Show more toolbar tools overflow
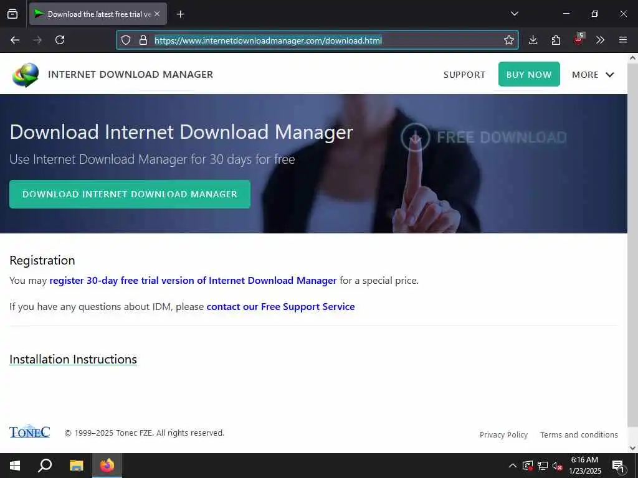This screenshot has height=478, width=638. pyautogui.click(x=600, y=40)
